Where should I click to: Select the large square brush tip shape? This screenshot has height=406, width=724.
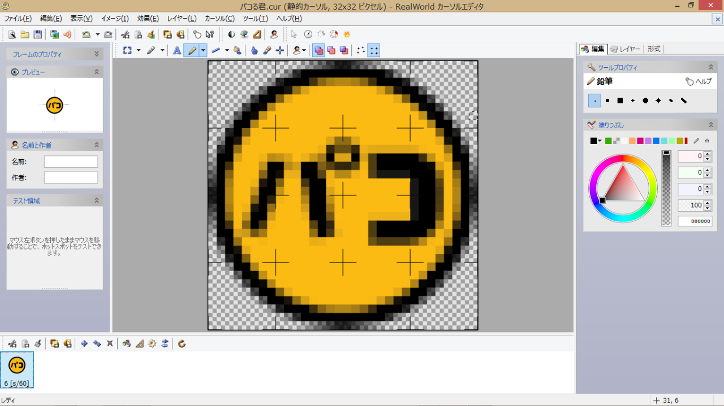(620, 101)
